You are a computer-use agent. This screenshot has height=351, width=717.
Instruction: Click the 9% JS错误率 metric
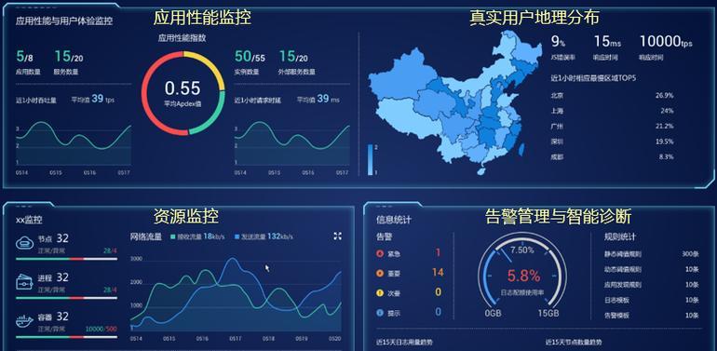pyautogui.click(x=562, y=47)
